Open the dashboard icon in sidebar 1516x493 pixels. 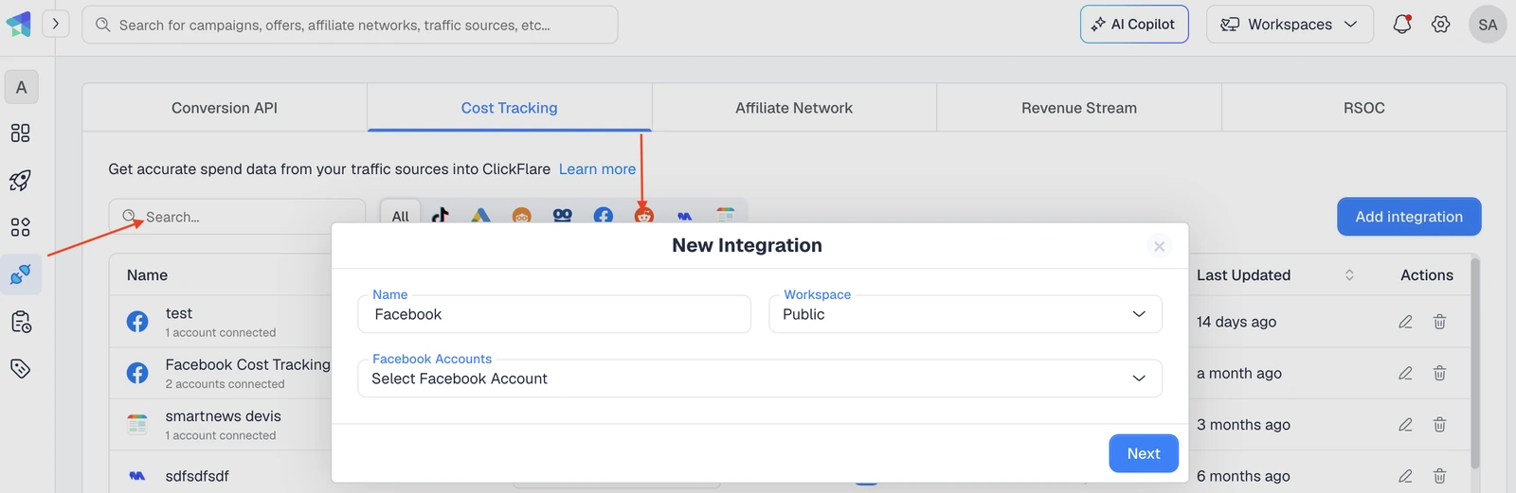point(21,133)
